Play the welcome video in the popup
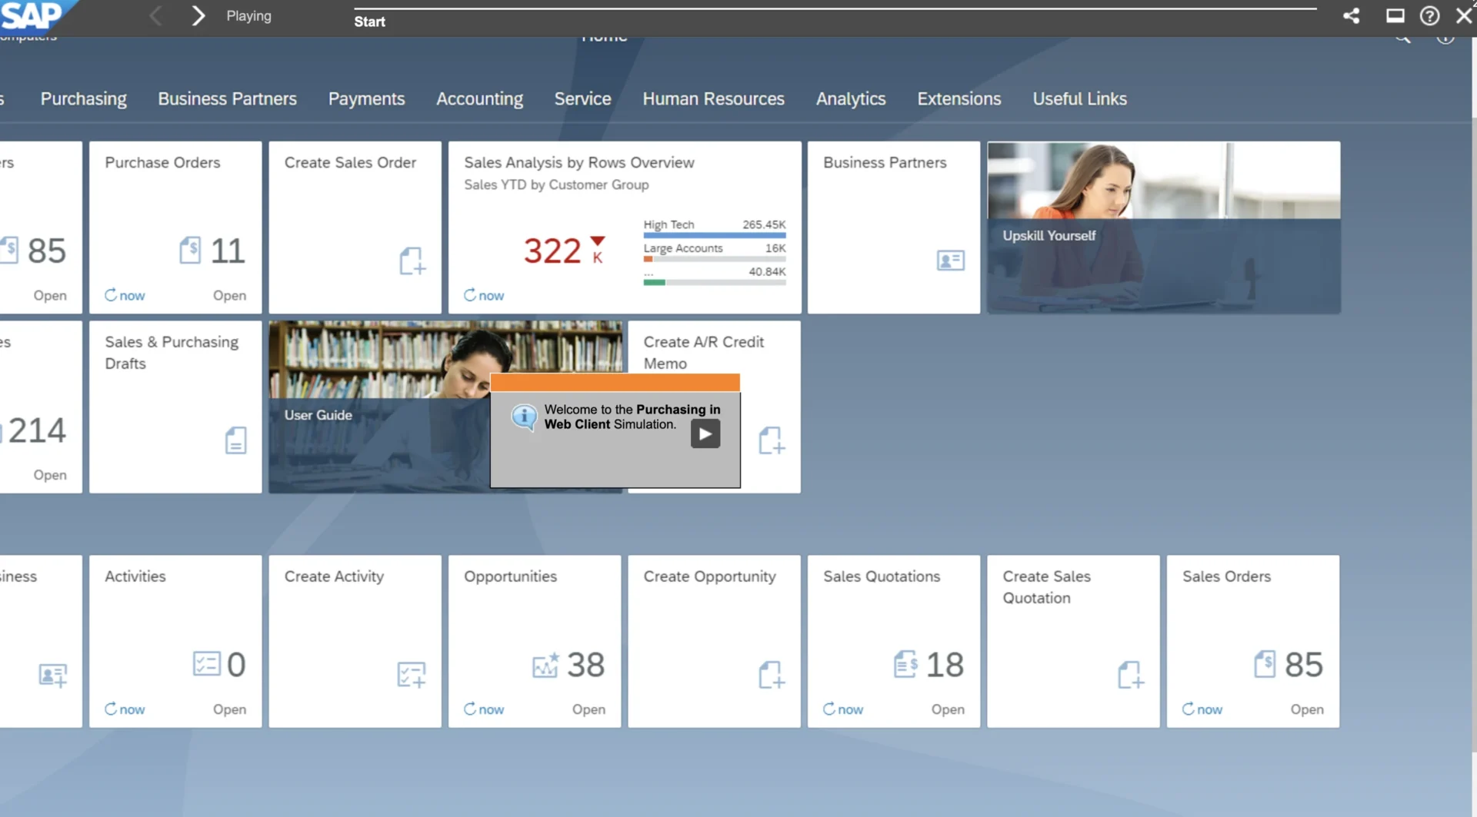1477x817 pixels. click(x=705, y=433)
